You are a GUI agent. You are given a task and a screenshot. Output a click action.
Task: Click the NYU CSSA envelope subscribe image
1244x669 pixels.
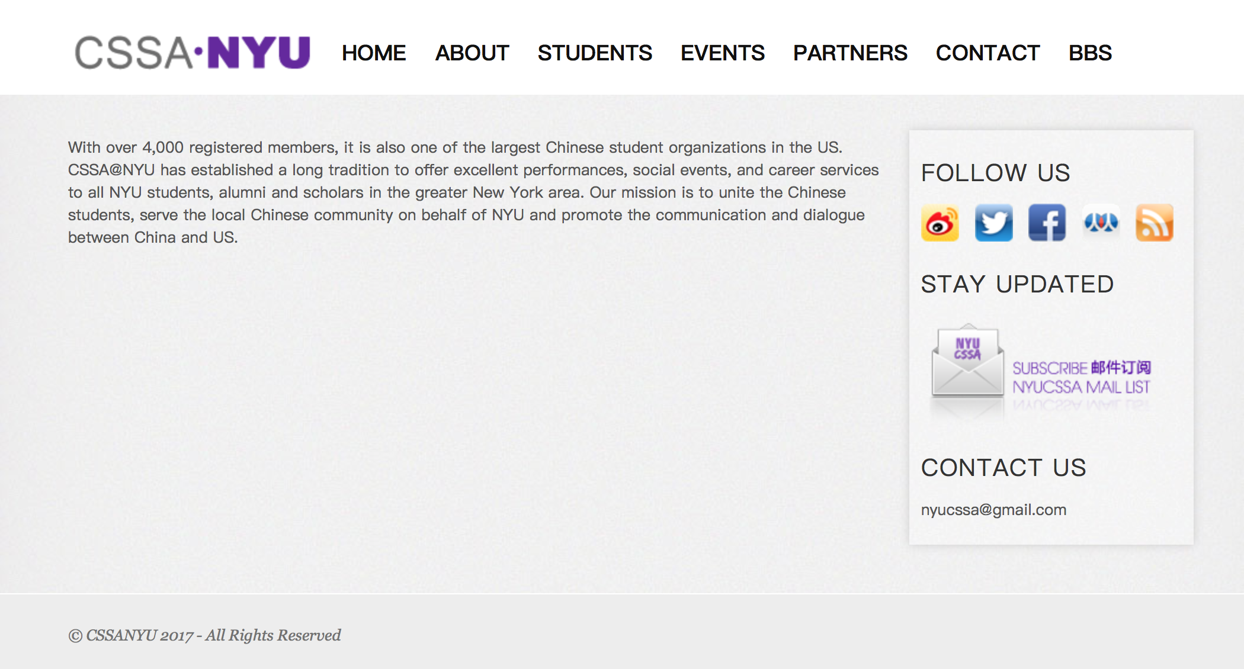pyautogui.click(x=1040, y=371)
